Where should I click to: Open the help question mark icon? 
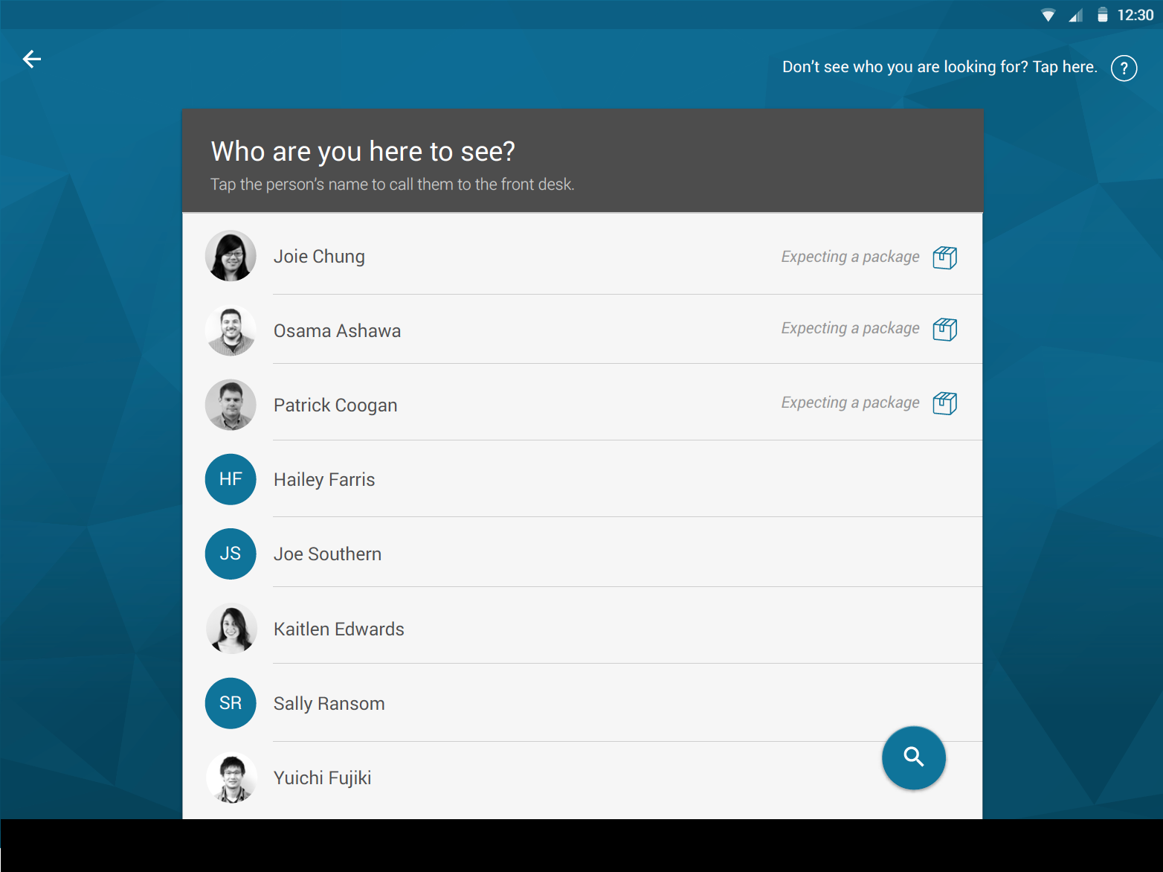[x=1124, y=68]
